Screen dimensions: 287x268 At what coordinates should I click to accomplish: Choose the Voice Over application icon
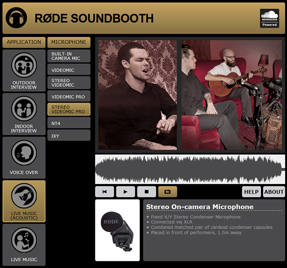pyautogui.click(x=24, y=152)
